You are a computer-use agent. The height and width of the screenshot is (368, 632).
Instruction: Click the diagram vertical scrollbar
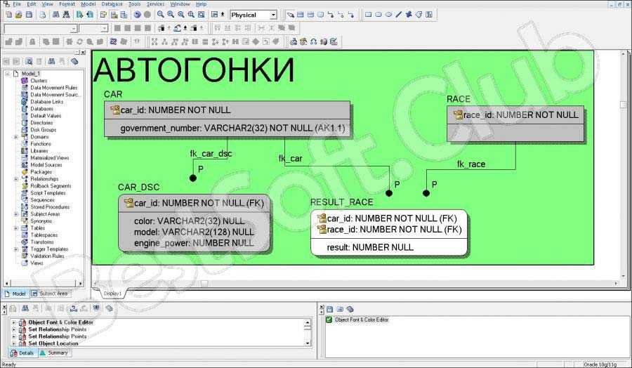point(624,165)
